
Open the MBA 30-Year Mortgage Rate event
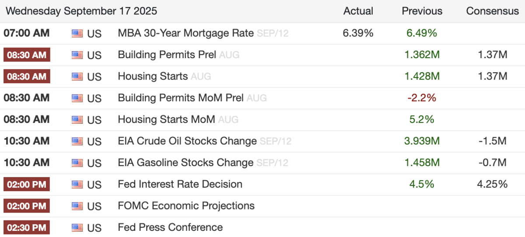(x=185, y=33)
